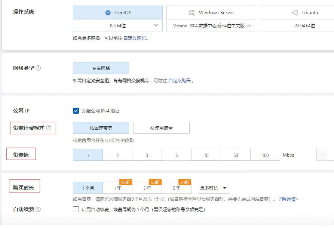Click the help icon next to 带宽计费模式
Viewport: 334px width, 228px height.
pyautogui.click(x=49, y=128)
